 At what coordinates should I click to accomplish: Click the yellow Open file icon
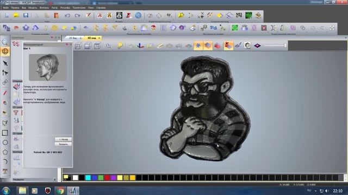(x=16, y=16)
